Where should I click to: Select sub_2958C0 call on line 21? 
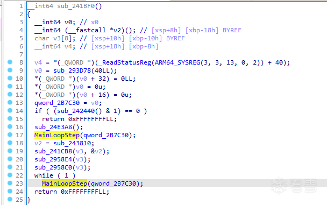coord(53,168)
